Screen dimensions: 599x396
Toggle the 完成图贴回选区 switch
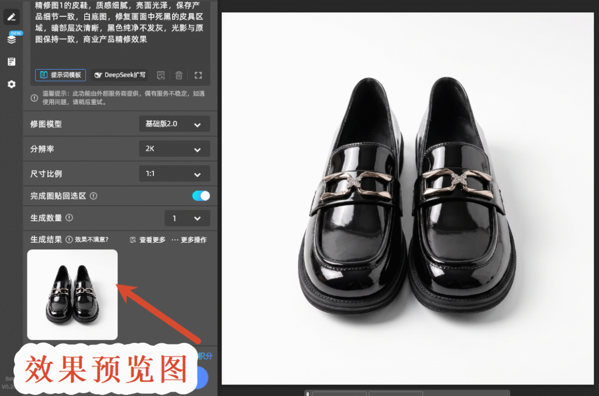[201, 196]
